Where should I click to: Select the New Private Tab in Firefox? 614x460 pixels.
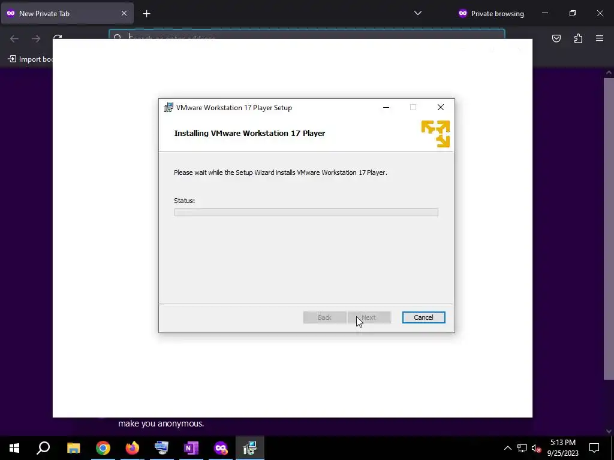pyautogui.click(x=67, y=13)
